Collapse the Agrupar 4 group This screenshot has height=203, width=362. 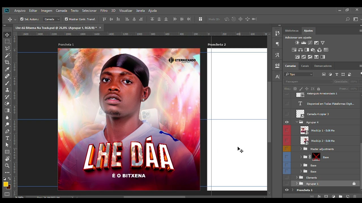[x=297, y=122]
